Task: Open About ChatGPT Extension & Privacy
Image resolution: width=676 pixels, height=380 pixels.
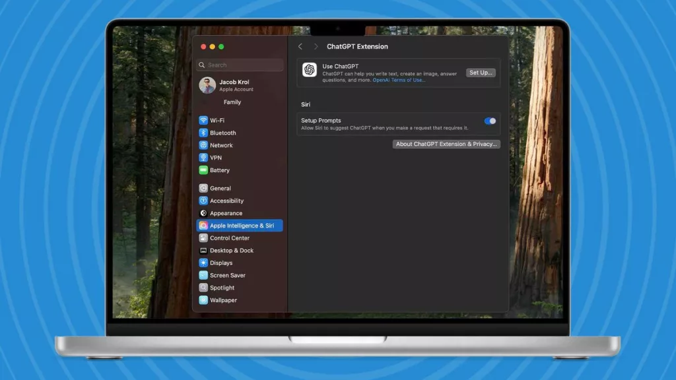Action: click(x=446, y=144)
